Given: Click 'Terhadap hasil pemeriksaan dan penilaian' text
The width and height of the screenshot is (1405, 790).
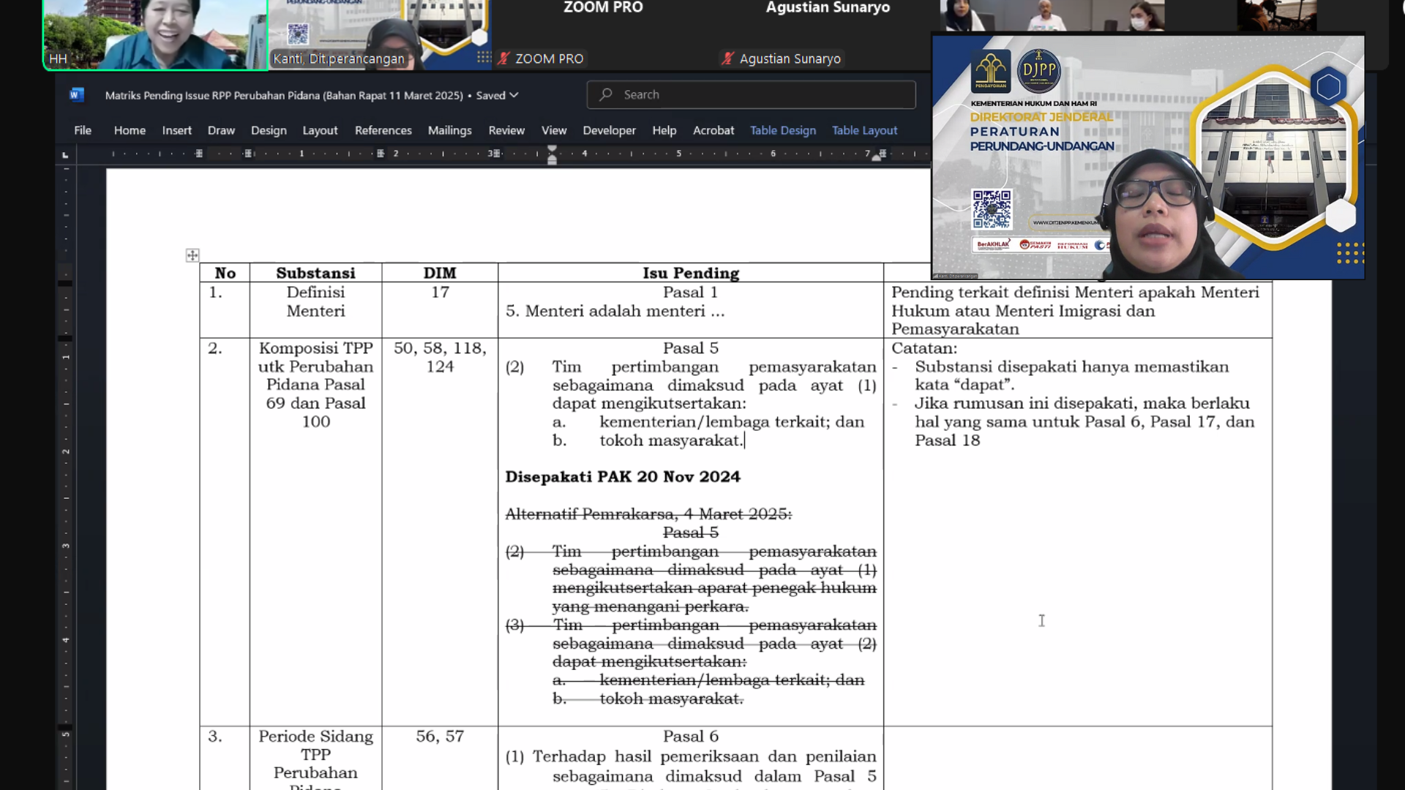Looking at the screenshot, I should [704, 756].
